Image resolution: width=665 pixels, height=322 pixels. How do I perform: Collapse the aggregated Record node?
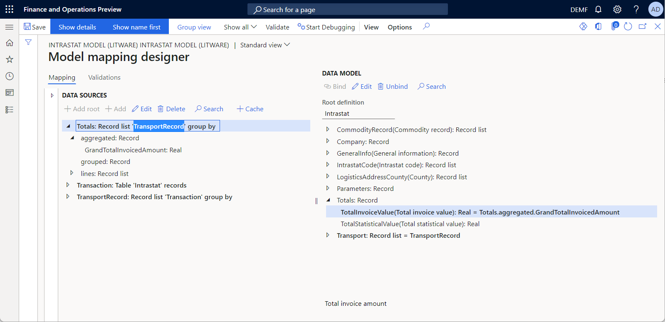(x=72, y=137)
